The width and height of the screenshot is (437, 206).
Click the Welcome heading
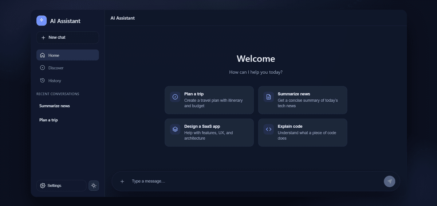pos(256,59)
